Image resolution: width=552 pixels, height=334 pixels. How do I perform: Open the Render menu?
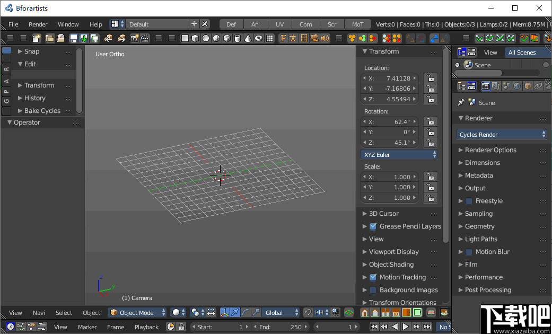[x=37, y=24]
